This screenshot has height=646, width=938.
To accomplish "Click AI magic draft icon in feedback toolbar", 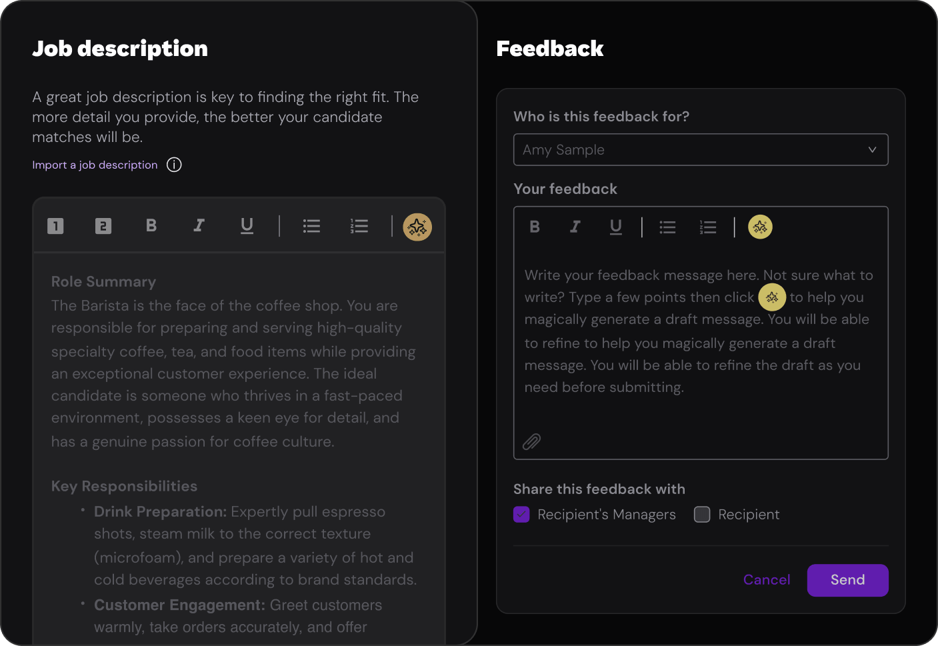I will point(760,227).
